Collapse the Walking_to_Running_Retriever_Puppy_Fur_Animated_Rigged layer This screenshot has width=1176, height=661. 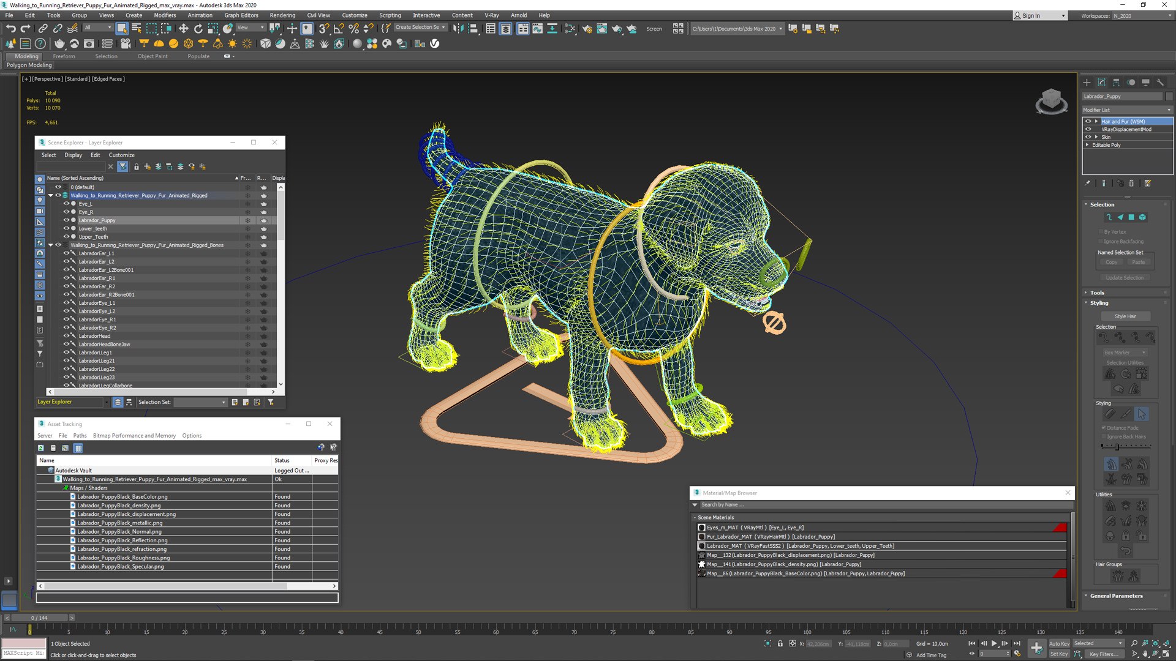coord(51,196)
